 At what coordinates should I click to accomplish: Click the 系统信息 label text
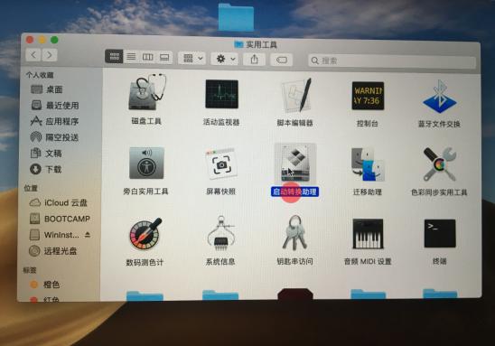coord(220,262)
